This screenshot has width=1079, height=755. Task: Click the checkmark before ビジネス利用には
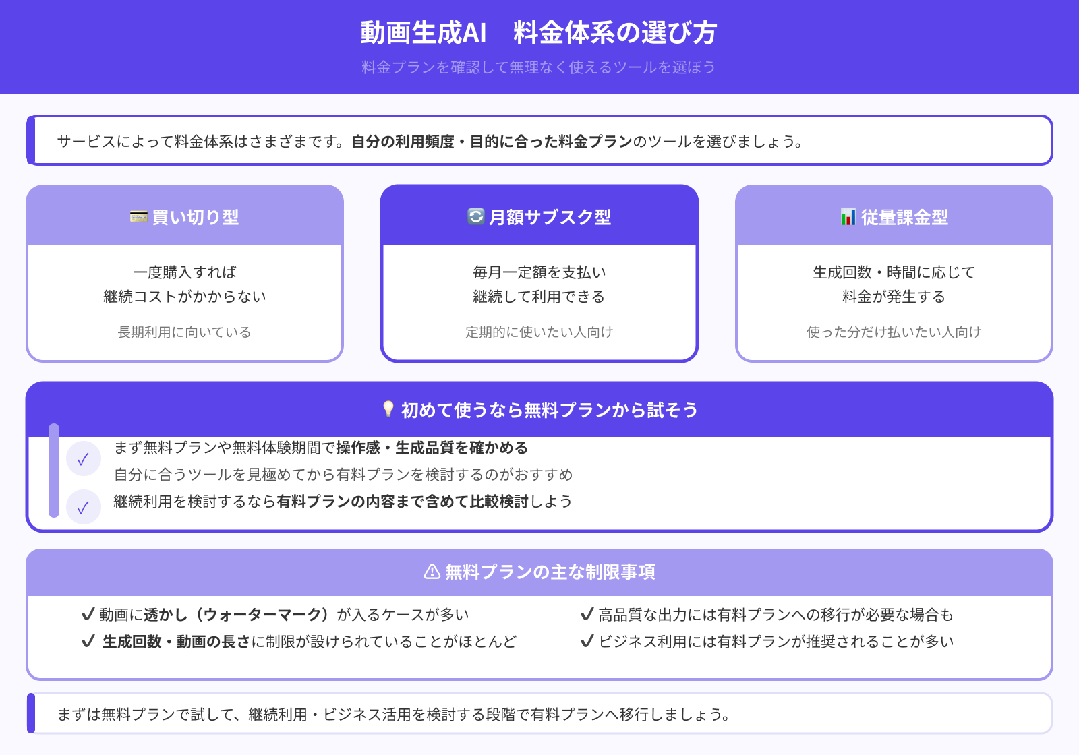(x=587, y=641)
